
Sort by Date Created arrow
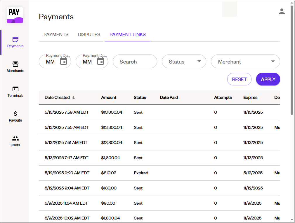(x=74, y=98)
